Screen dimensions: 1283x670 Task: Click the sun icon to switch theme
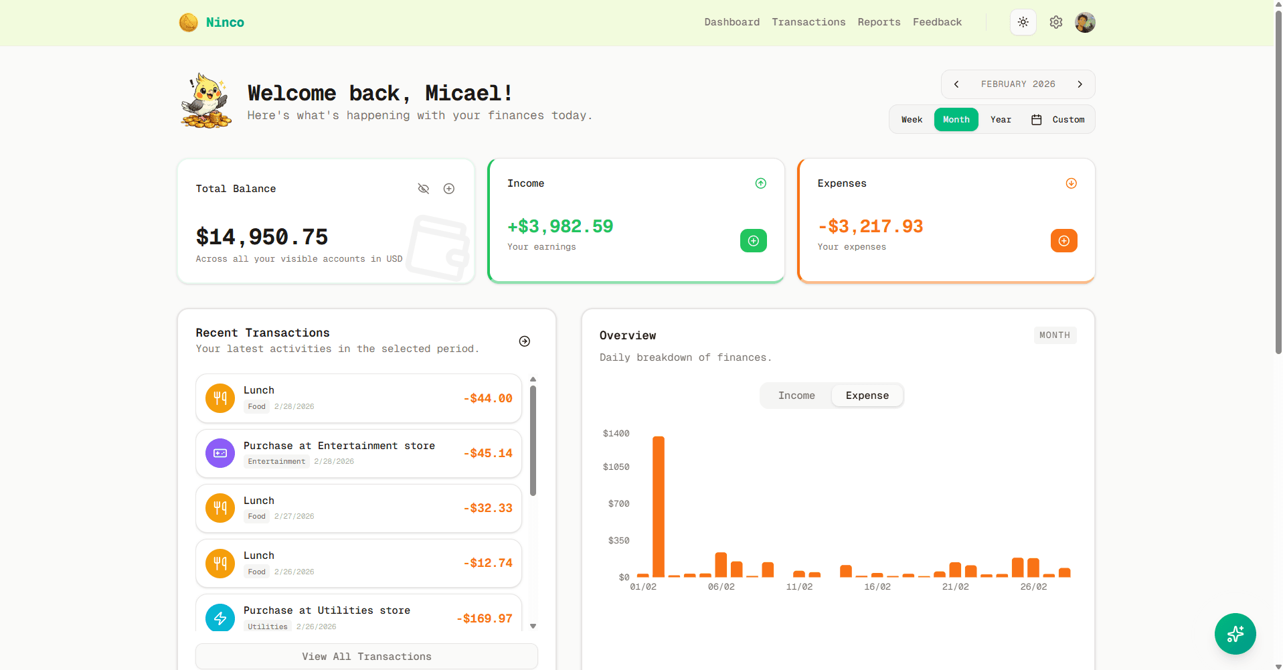point(1023,22)
